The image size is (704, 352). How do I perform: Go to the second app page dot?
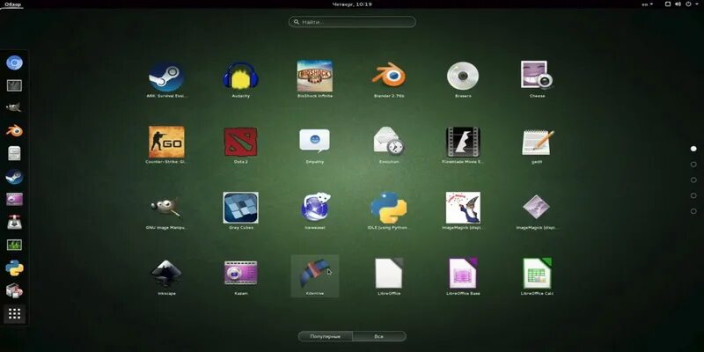click(x=693, y=165)
